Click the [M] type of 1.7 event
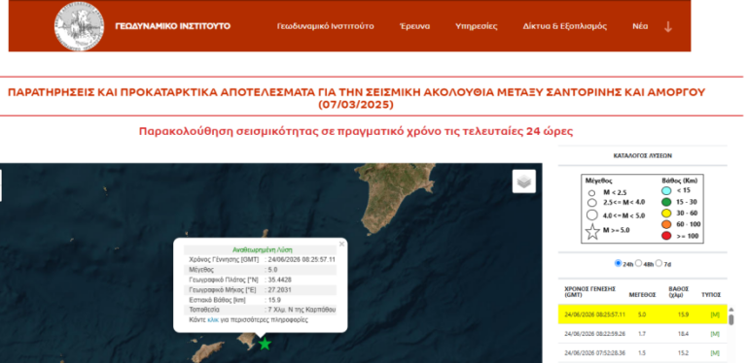Viewport: 747px width, 363px height. pos(715,334)
